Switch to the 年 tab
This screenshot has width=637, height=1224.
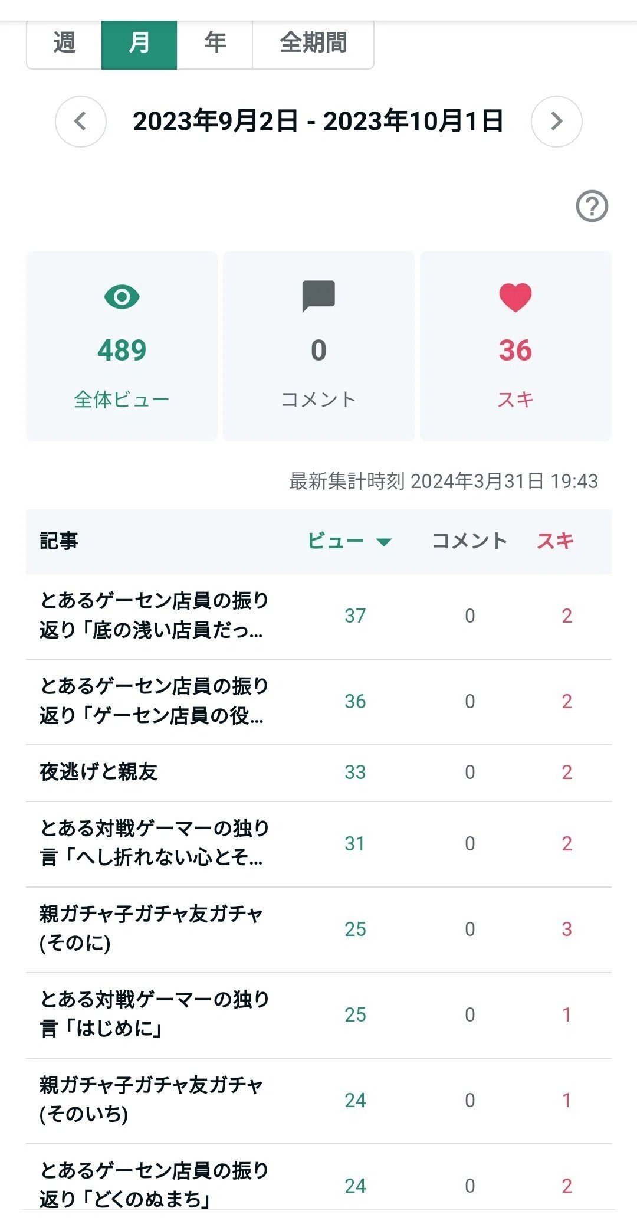point(215,44)
